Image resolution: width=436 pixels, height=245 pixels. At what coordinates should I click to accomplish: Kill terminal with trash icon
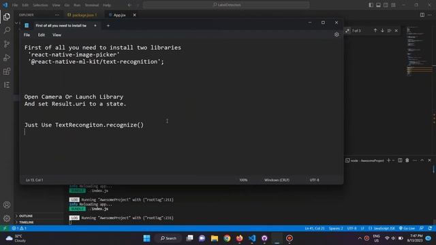coord(407,161)
